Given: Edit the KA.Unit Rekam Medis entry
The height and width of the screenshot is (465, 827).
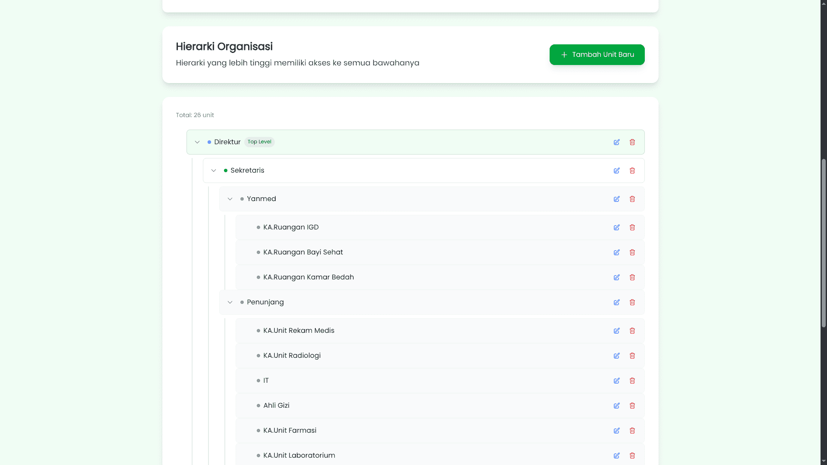Looking at the screenshot, I should [617, 331].
